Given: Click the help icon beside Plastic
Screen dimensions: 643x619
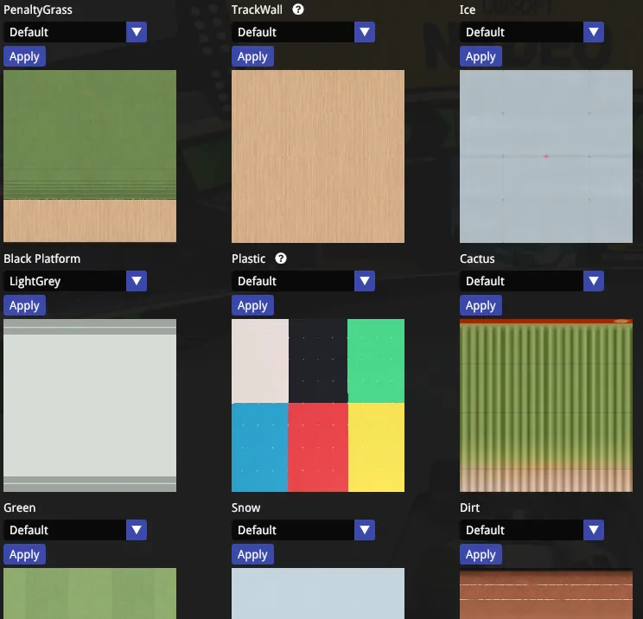Looking at the screenshot, I should point(281,258).
